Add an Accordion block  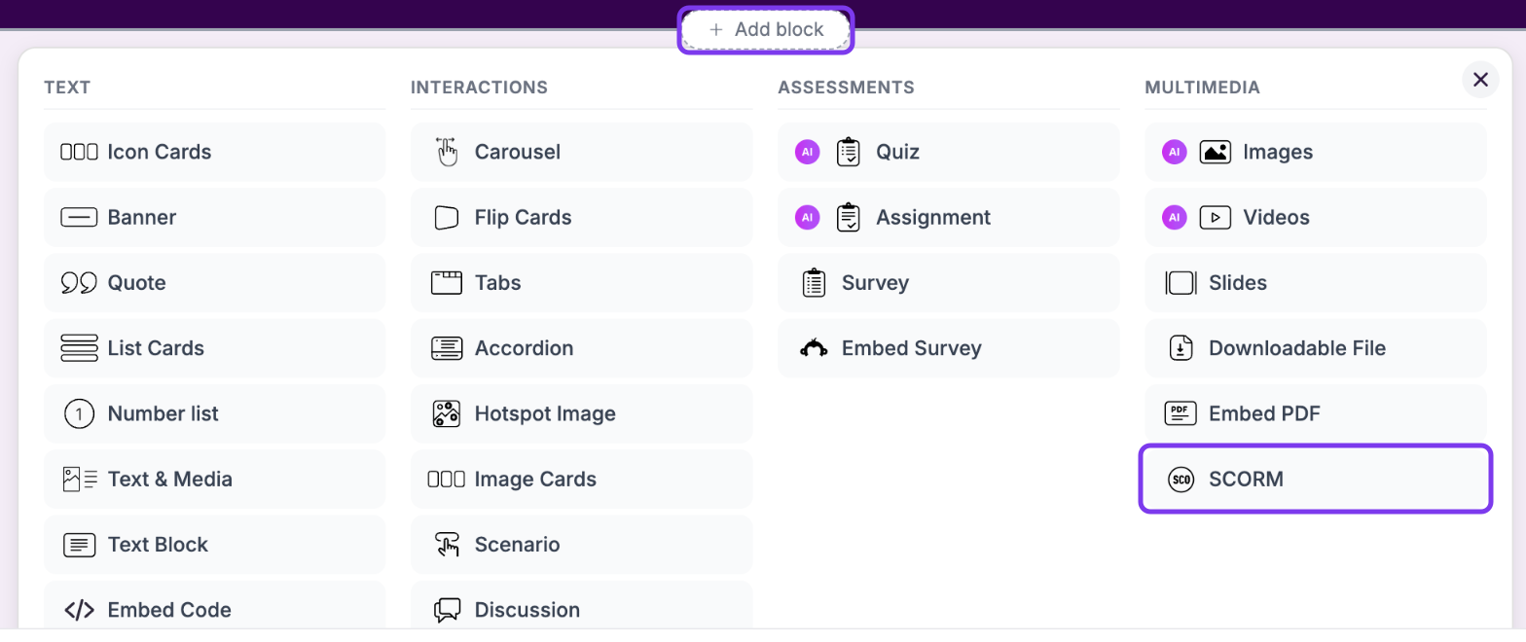582,348
